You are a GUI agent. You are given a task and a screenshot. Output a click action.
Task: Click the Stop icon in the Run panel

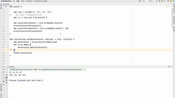pos(4,75)
